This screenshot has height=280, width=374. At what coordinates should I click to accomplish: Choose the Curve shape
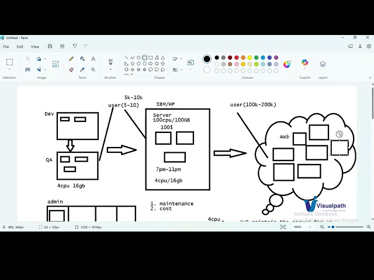click(x=133, y=58)
